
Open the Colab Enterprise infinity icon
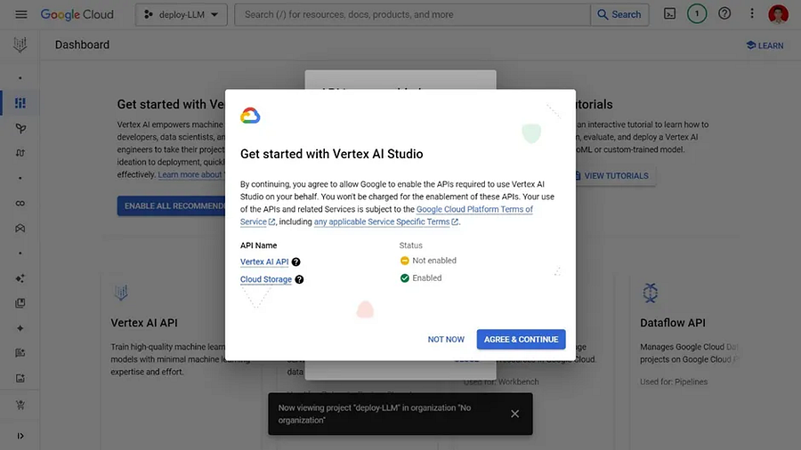pyautogui.click(x=20, y=203)
